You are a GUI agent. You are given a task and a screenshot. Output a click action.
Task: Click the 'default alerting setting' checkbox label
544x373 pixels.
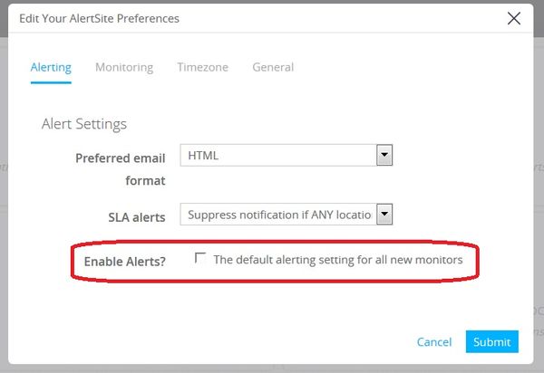338,260
